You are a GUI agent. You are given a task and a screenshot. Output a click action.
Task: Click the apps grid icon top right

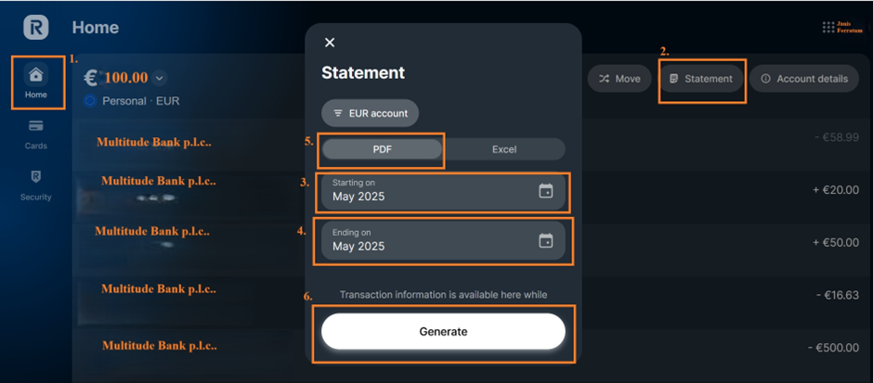pyautogui.click(x=827, y=28)
